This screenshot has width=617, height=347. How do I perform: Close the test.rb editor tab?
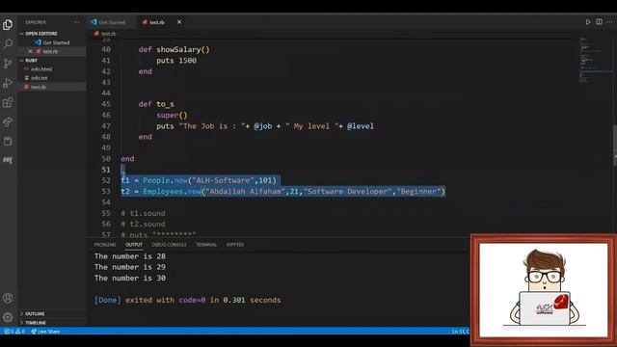(x=179, y=22)
